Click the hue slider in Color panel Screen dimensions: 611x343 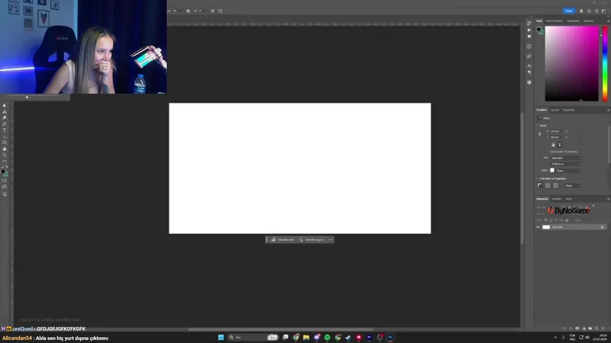click(604, 63)
